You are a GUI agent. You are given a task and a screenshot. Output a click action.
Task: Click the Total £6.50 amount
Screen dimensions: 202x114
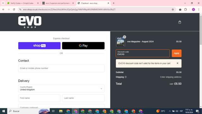point(178,84)
